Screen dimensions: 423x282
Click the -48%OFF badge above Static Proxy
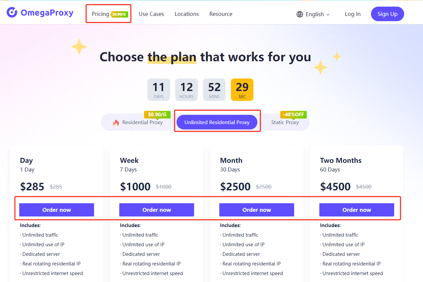[x=293, y=115]
